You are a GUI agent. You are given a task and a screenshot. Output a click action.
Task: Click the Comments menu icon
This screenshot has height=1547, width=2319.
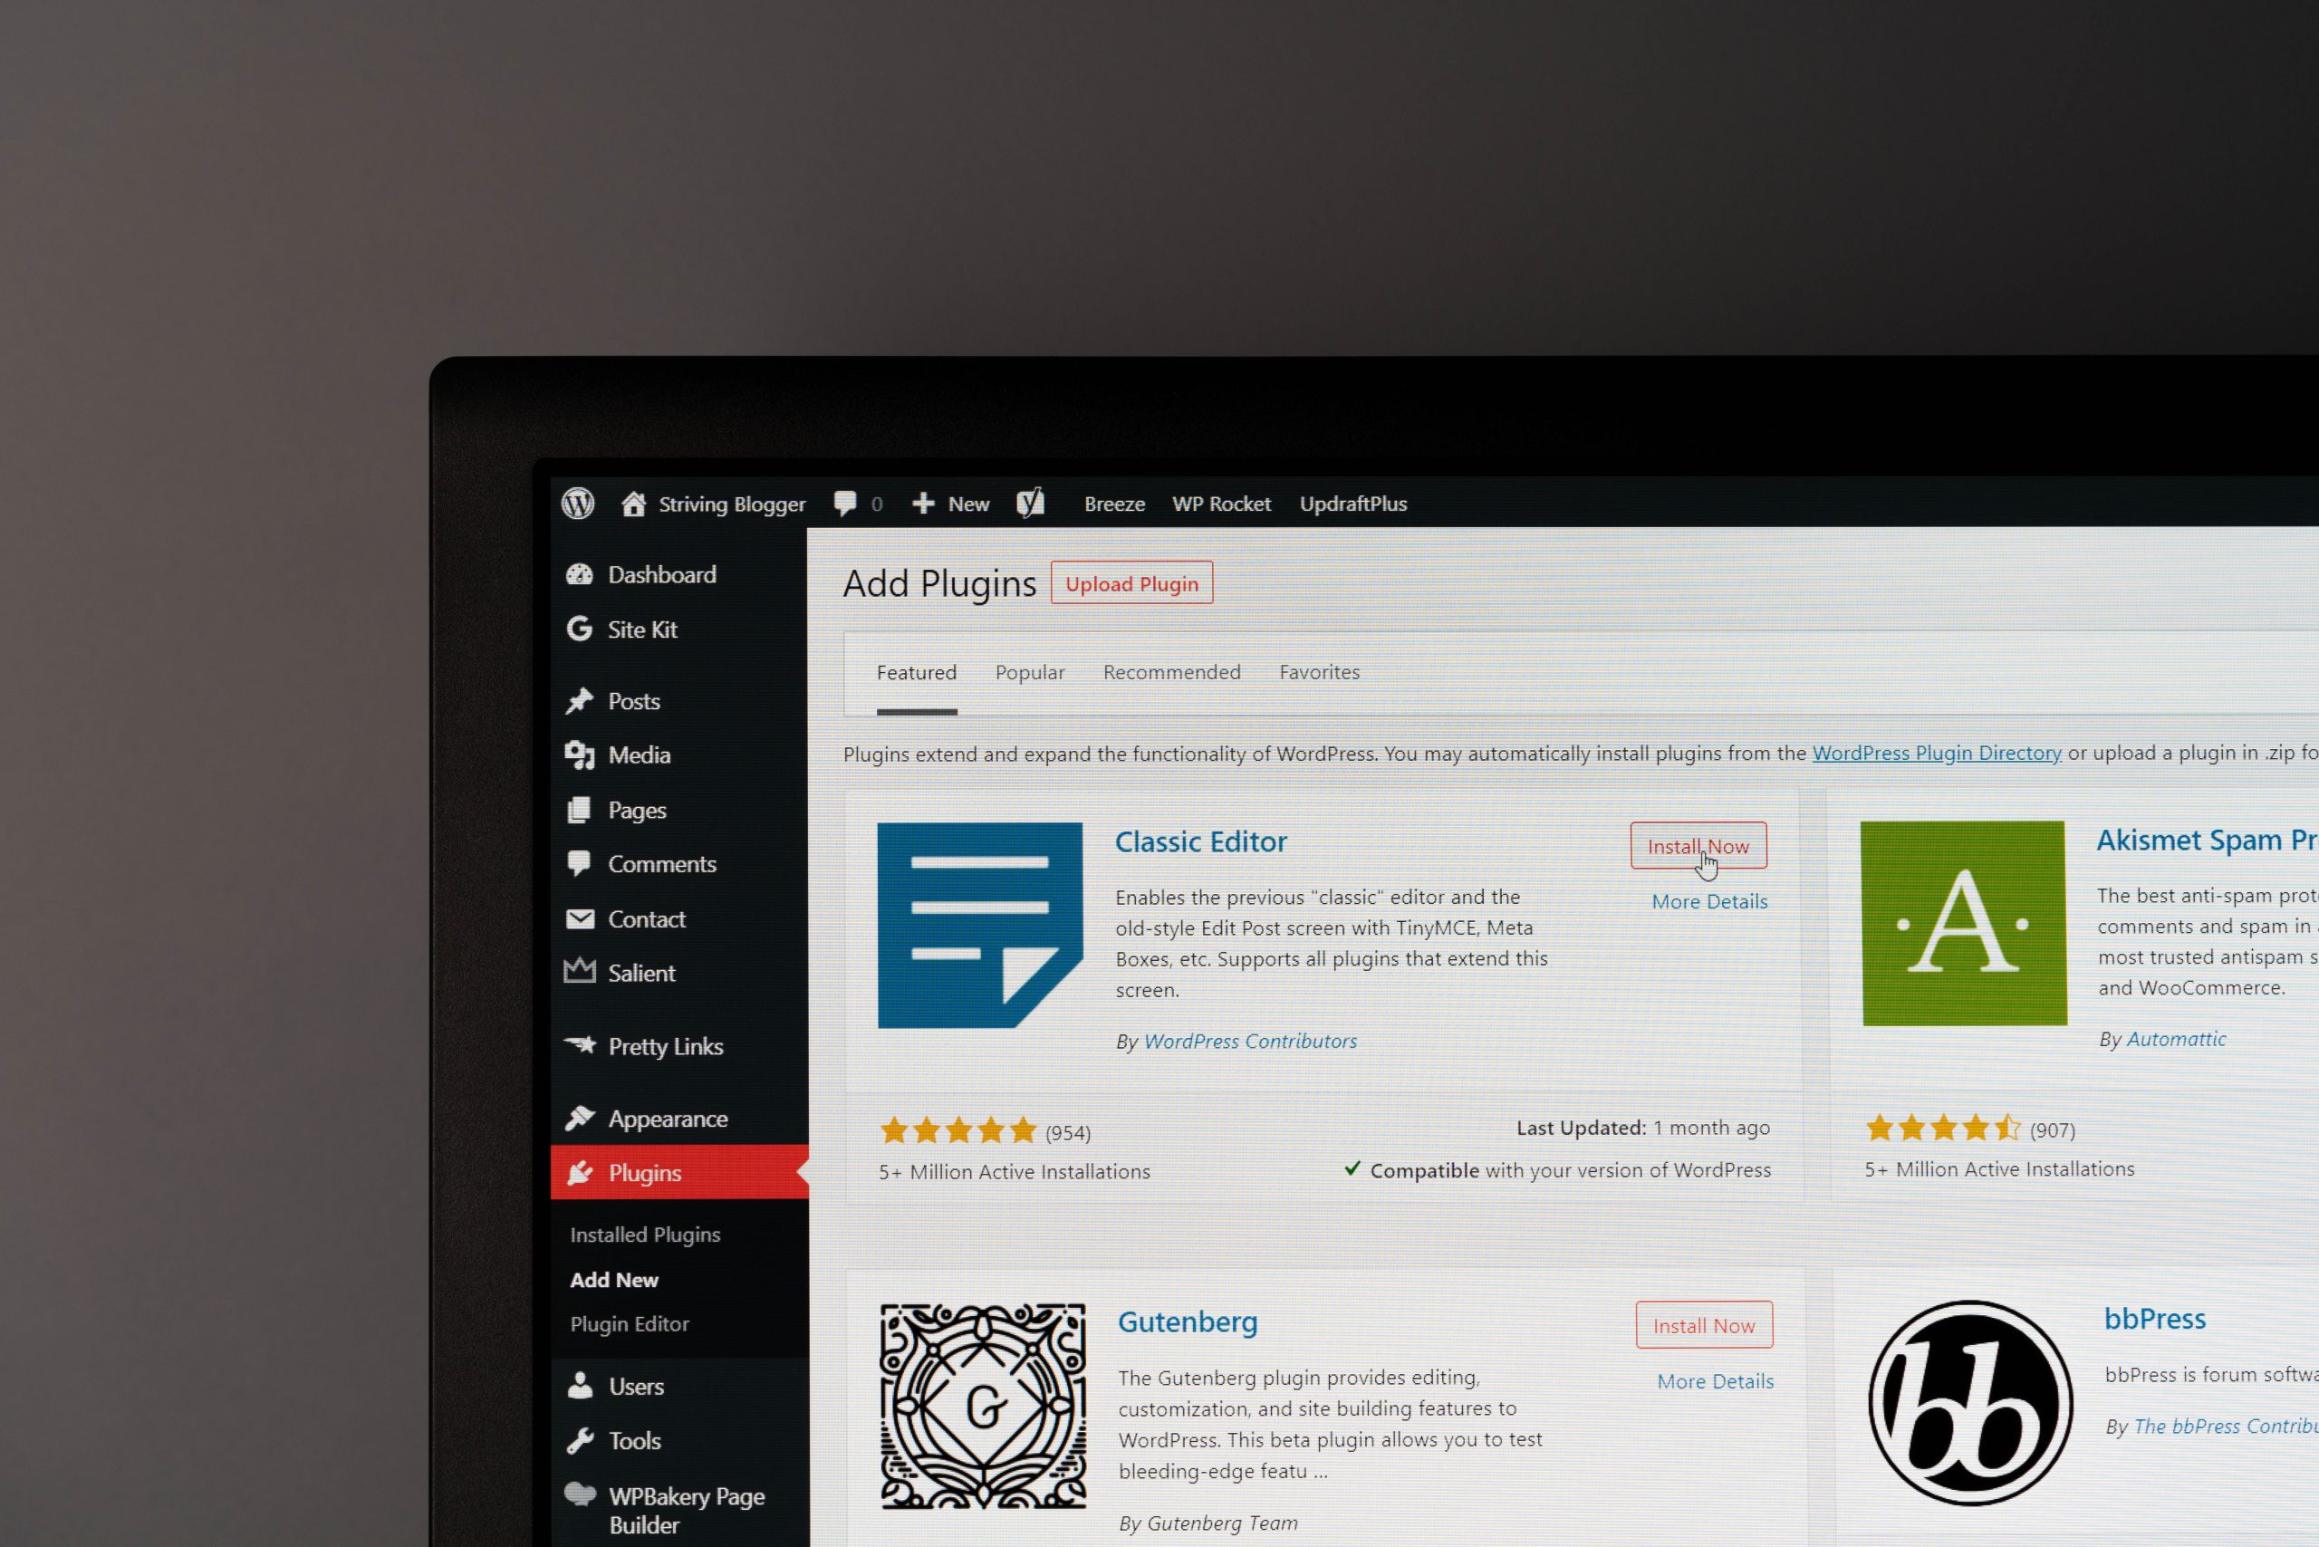click(582, 863)
